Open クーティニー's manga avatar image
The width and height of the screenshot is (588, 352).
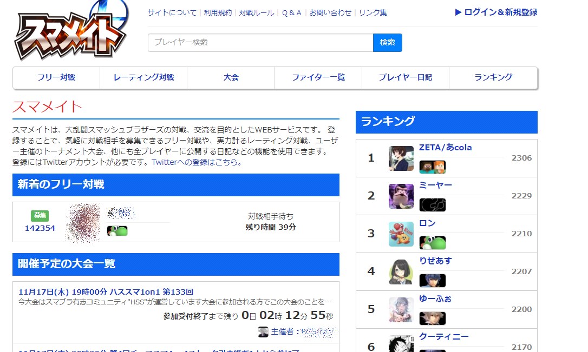(x=401, y=344)
